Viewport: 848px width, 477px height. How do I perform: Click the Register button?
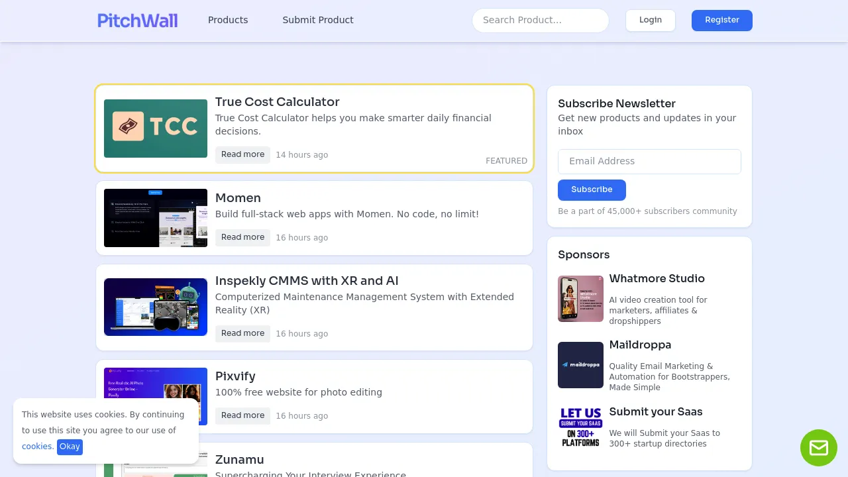pyautogui.click(x=722, y=21)
